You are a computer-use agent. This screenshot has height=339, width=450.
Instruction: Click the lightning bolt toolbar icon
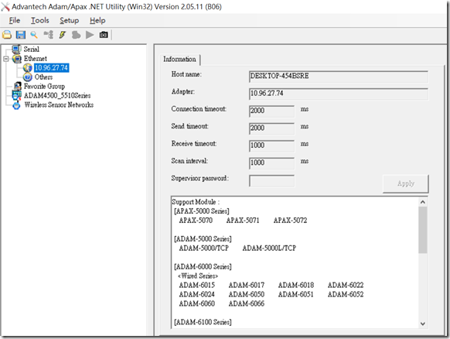pyautogui.click(x=62, y=35)
